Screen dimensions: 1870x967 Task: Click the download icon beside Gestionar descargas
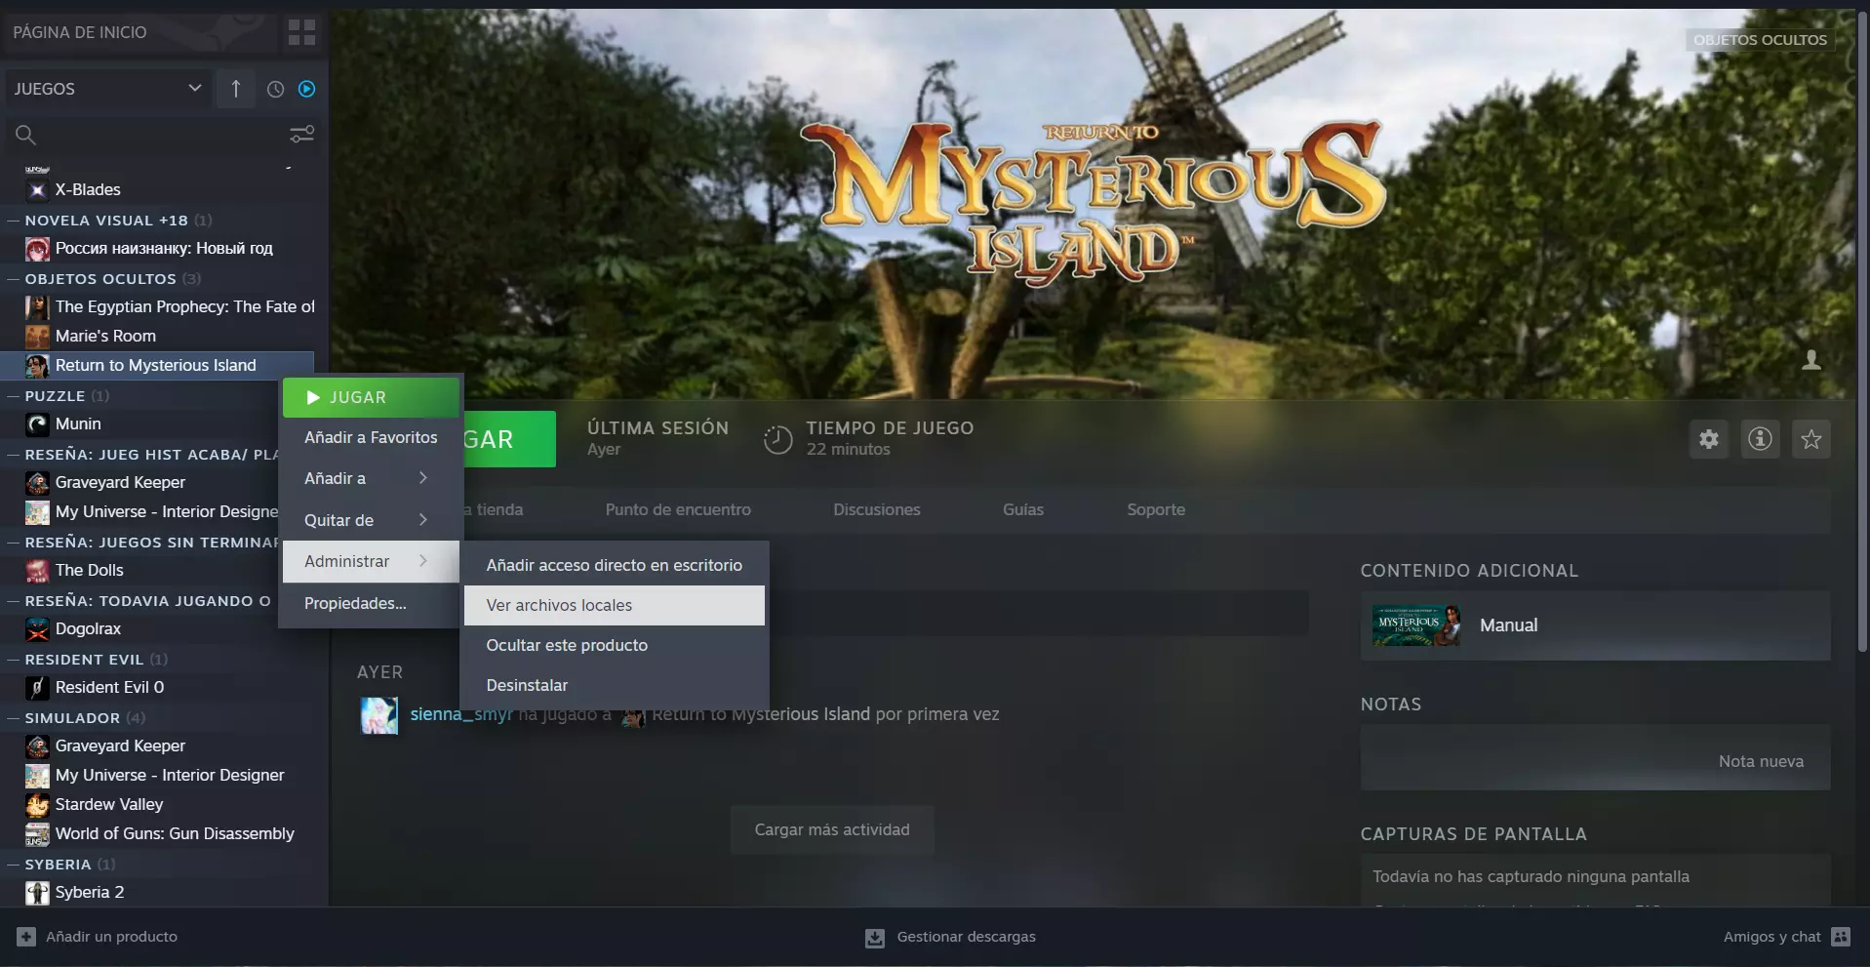(x=875, y=938)
